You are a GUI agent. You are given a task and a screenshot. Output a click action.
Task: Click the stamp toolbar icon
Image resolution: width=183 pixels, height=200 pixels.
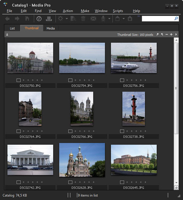coord(103,19)
